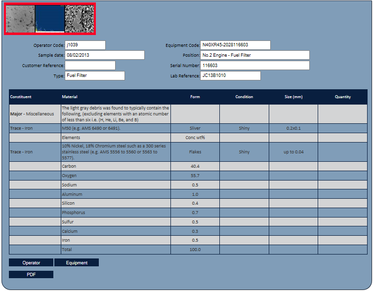Select the Elements cell
This screenshot has height=291, width=373.
[116, 138]
